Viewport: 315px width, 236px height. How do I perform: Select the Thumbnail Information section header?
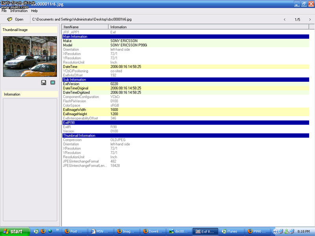(185, 135)
